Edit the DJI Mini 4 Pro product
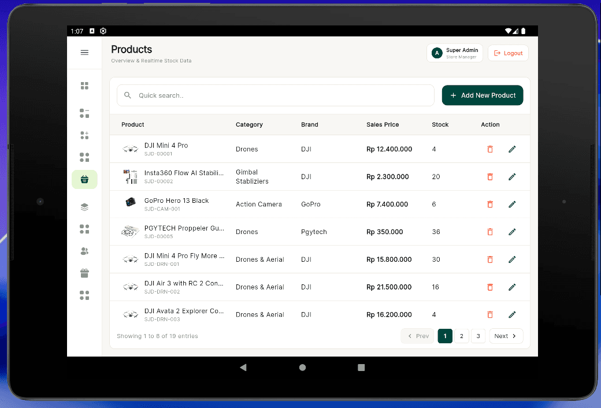601x408 pixels. (512, 149)
